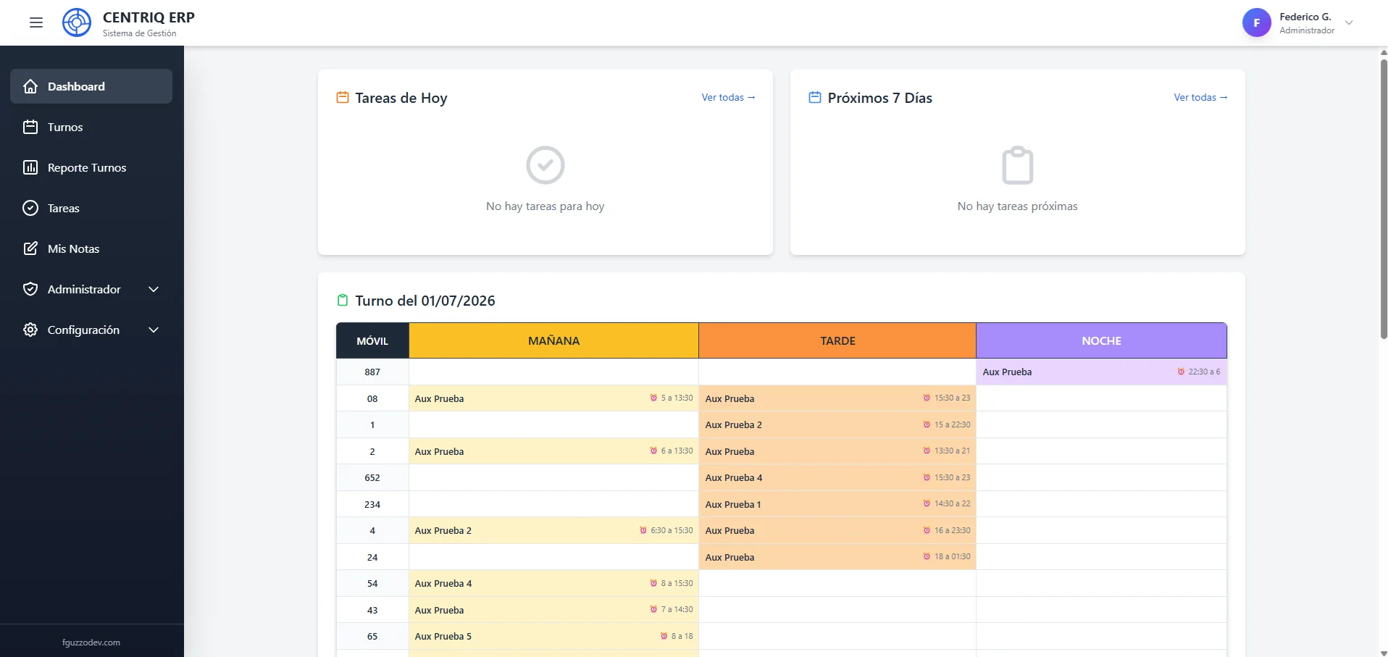Click the Centriq ERP target logo
This screenshot has width=1388, height=657.
[x=77, y=22]
